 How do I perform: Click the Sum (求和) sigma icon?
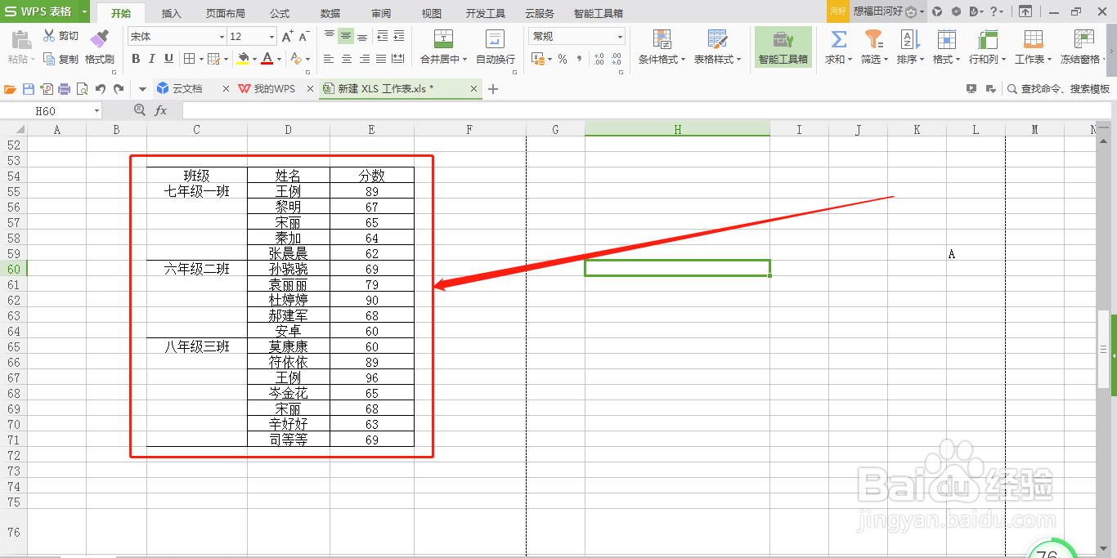tap(838, 39)
